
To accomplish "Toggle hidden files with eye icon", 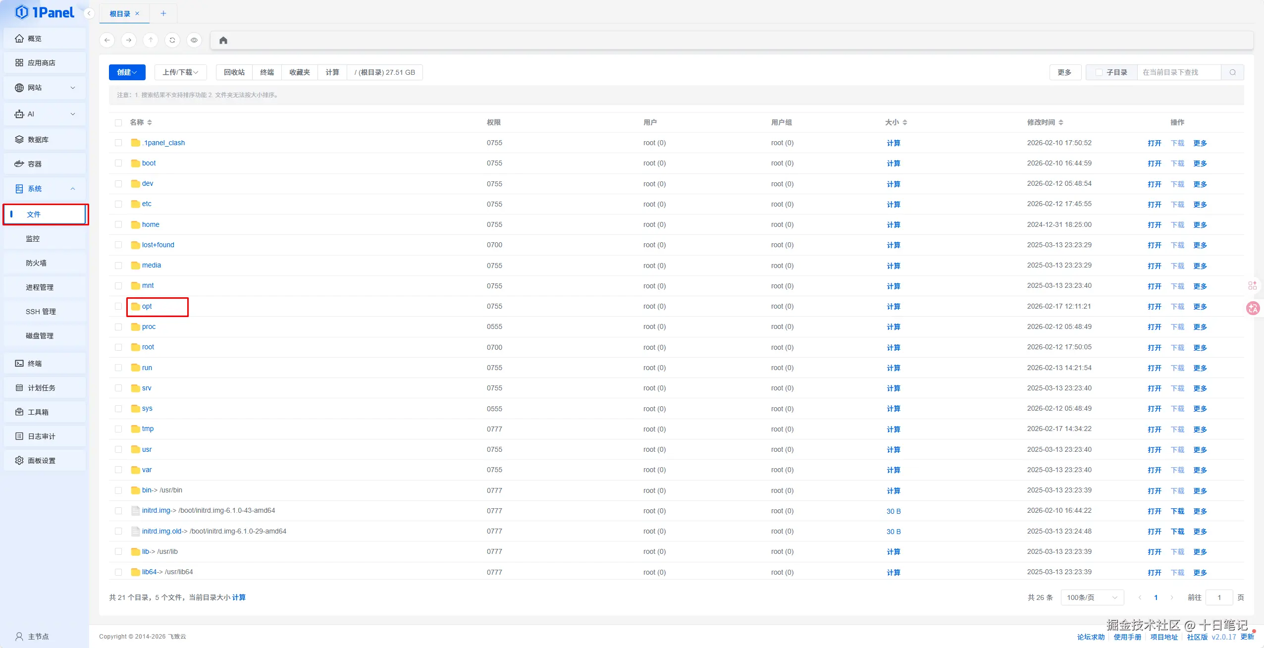I will [194, 40].
